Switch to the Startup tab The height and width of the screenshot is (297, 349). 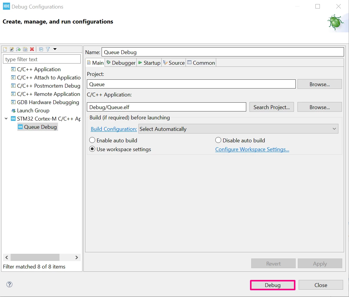(149, 63)
